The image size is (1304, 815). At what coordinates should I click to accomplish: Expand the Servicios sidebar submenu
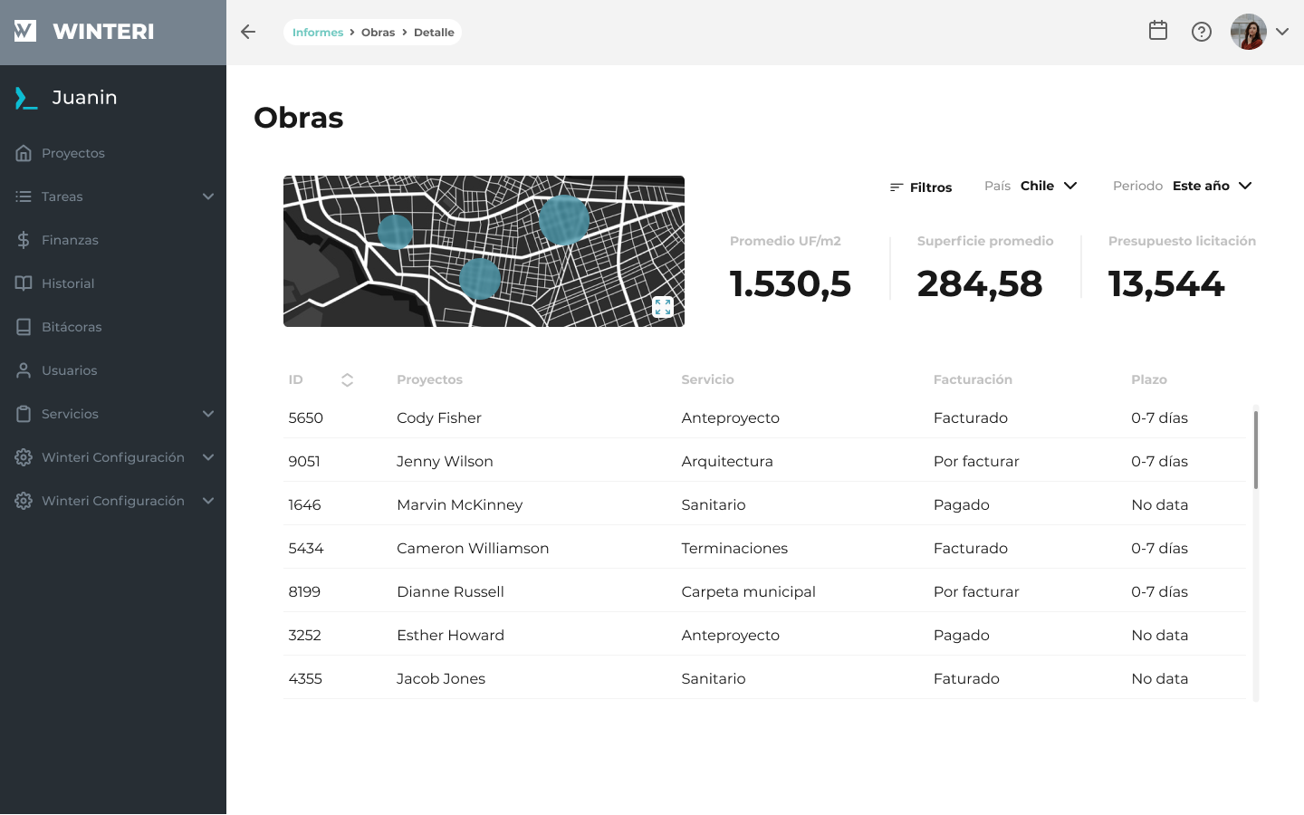coord(208,414)
